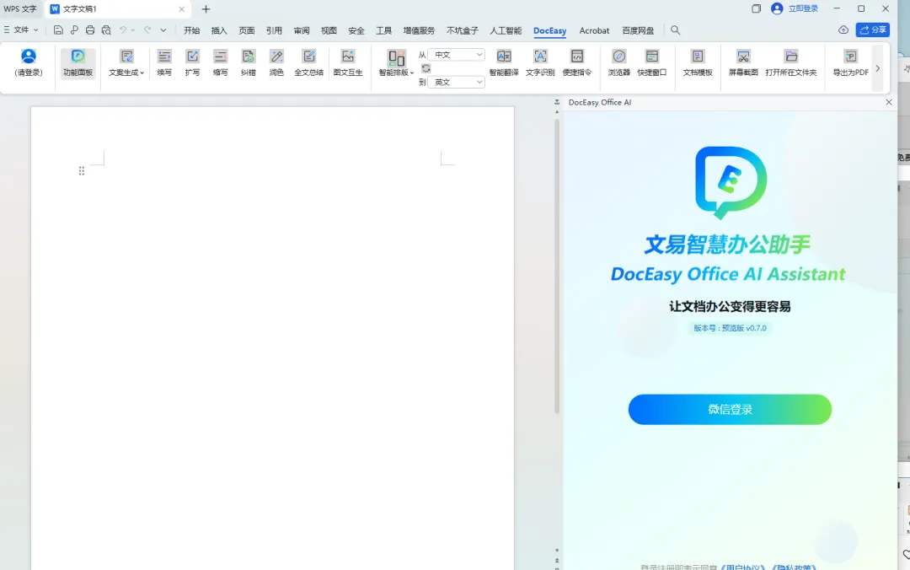Open the 快捷窗口 tool
The width and height of the screenshot is (910, 570).
click(651, 62)
